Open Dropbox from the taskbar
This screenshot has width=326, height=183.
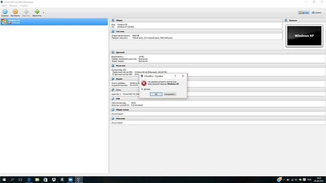[x=53, y=180]
